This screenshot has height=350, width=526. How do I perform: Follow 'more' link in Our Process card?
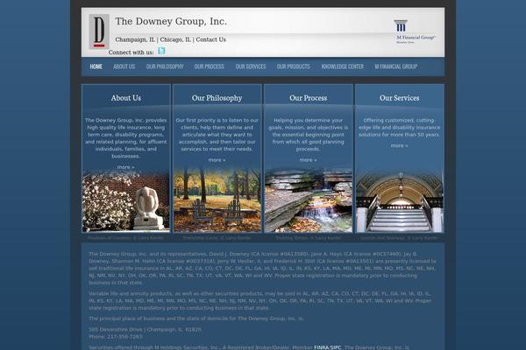309,160
